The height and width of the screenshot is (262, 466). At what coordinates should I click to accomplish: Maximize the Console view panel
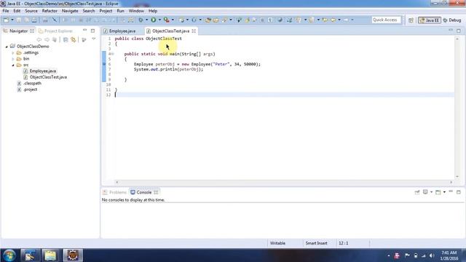459,192
